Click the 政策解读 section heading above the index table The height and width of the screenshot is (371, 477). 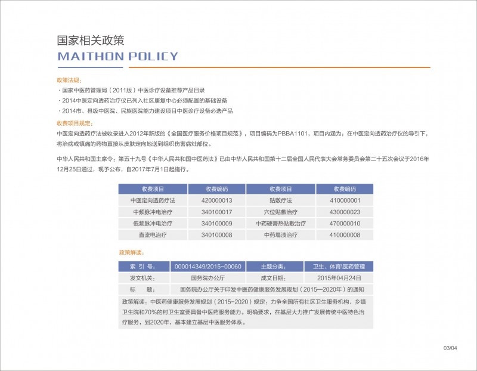point(131,253)
